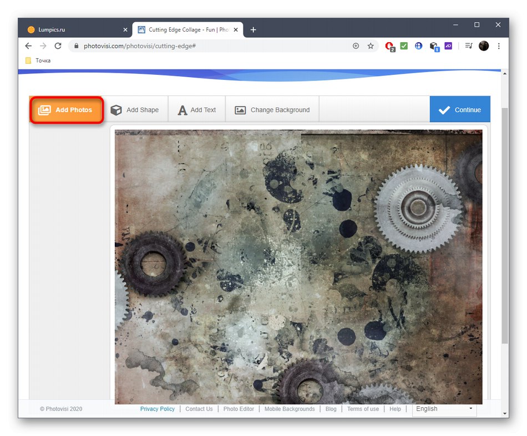
Task: Open the media control playlist icon
Action: 469,45
